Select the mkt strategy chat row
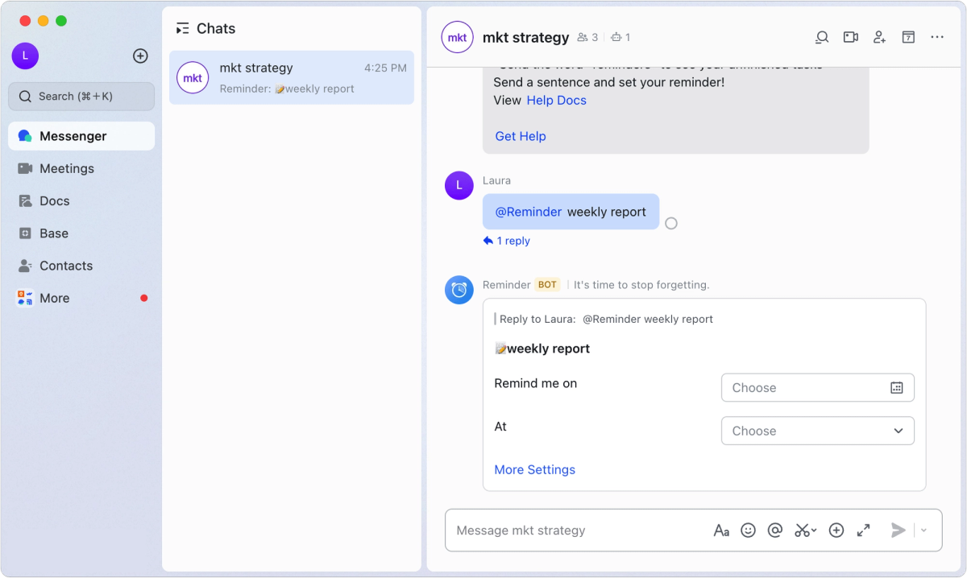 click(x=292, y=77)
